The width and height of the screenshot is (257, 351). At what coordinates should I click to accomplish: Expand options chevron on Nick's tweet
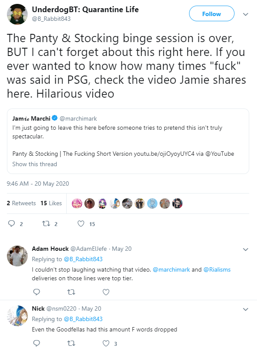tap(245, 309)
